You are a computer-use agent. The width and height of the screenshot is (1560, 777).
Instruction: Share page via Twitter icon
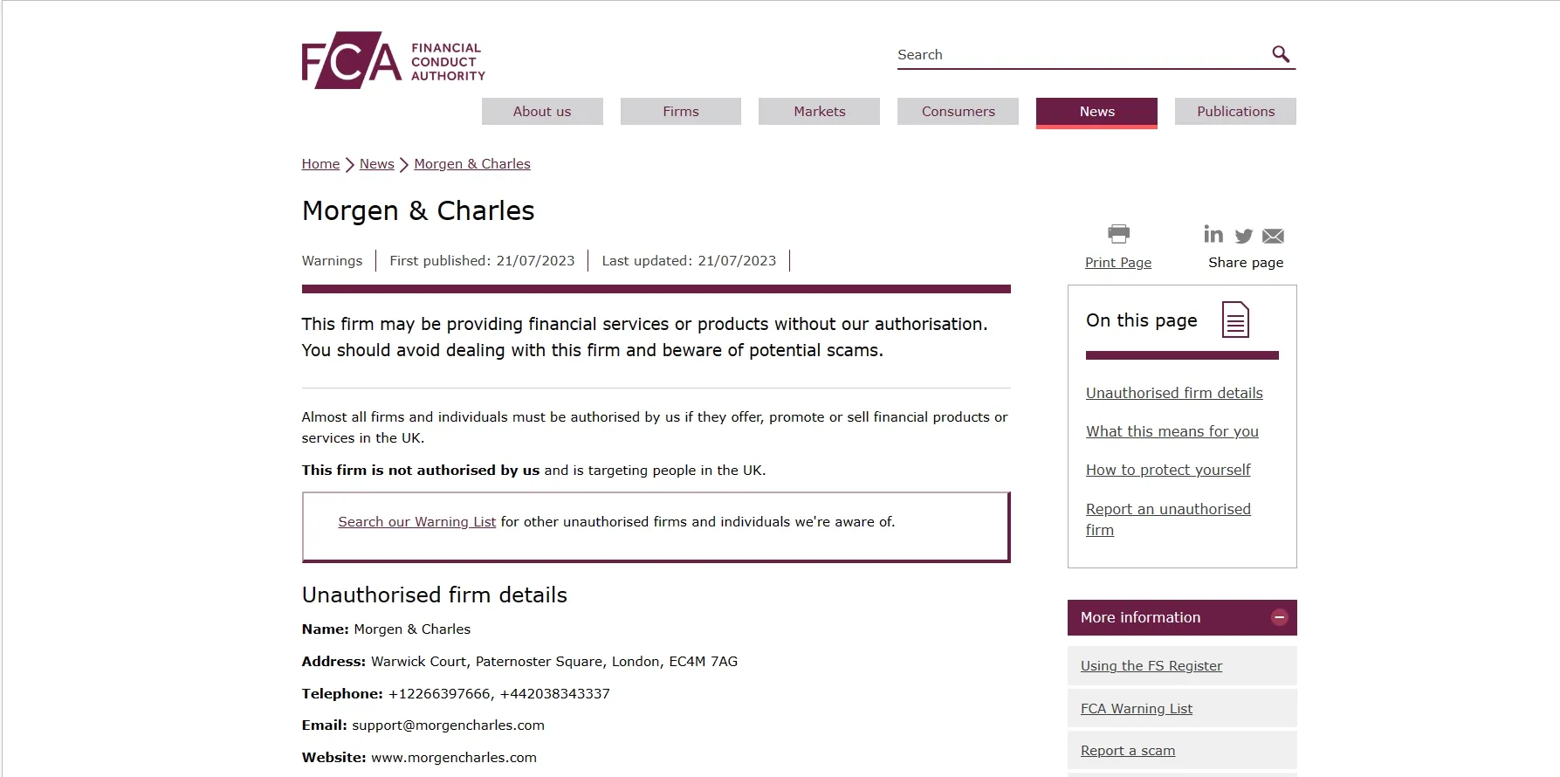pos(1244,236)
